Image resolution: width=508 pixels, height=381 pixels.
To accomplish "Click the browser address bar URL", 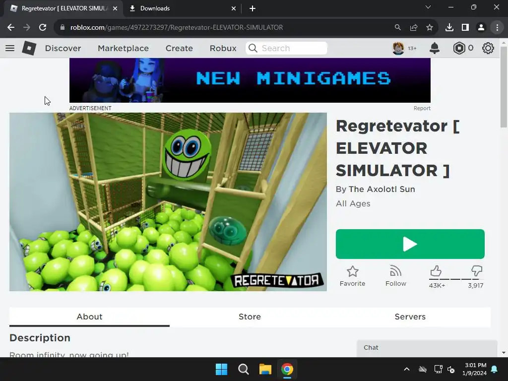I will [x=177, y=28].
